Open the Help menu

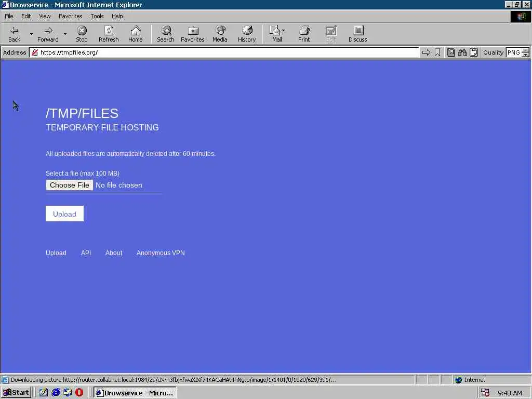coord(117,16)
